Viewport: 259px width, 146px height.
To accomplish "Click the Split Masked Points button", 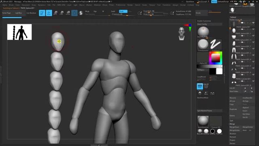I will click(x=210, y=111).
